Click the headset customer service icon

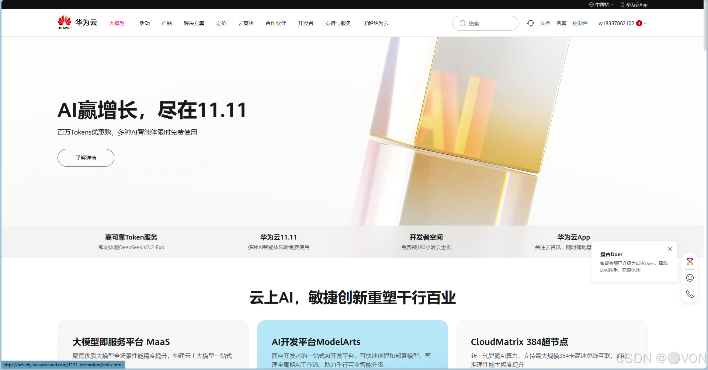point(530,23)
